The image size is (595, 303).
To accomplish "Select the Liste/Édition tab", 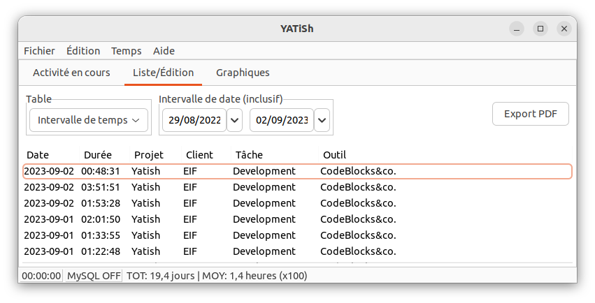I will pyautogui.click(x=163, y=73).
